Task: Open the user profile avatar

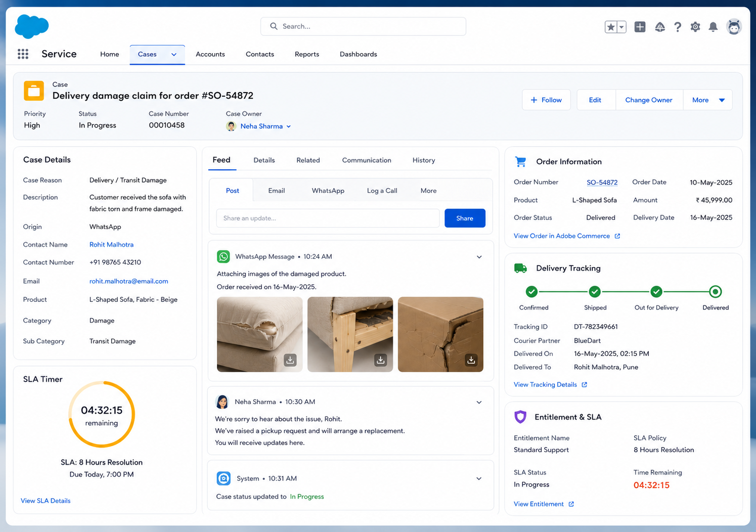Action: (x=734, y=26)
